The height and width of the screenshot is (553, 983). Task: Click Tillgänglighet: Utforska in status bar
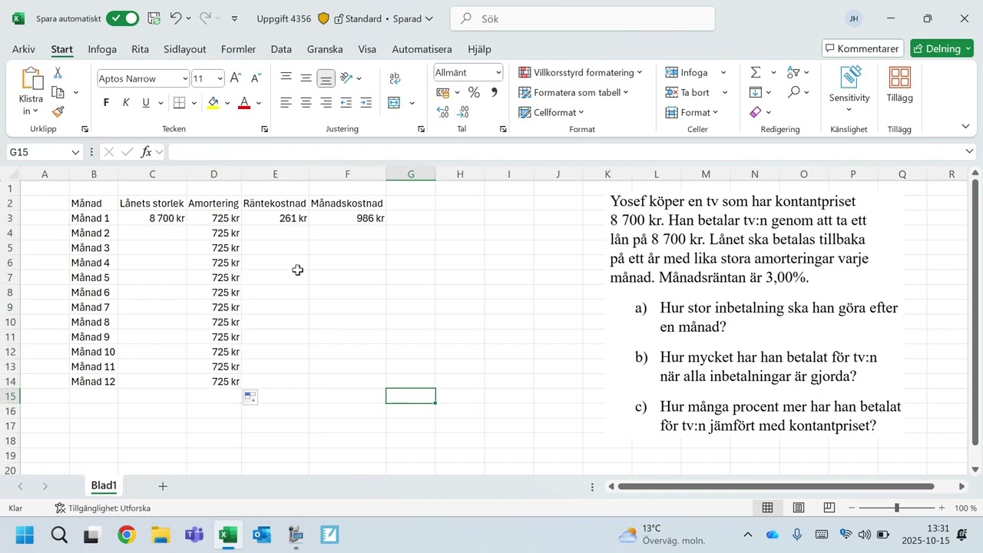[103, 508]
